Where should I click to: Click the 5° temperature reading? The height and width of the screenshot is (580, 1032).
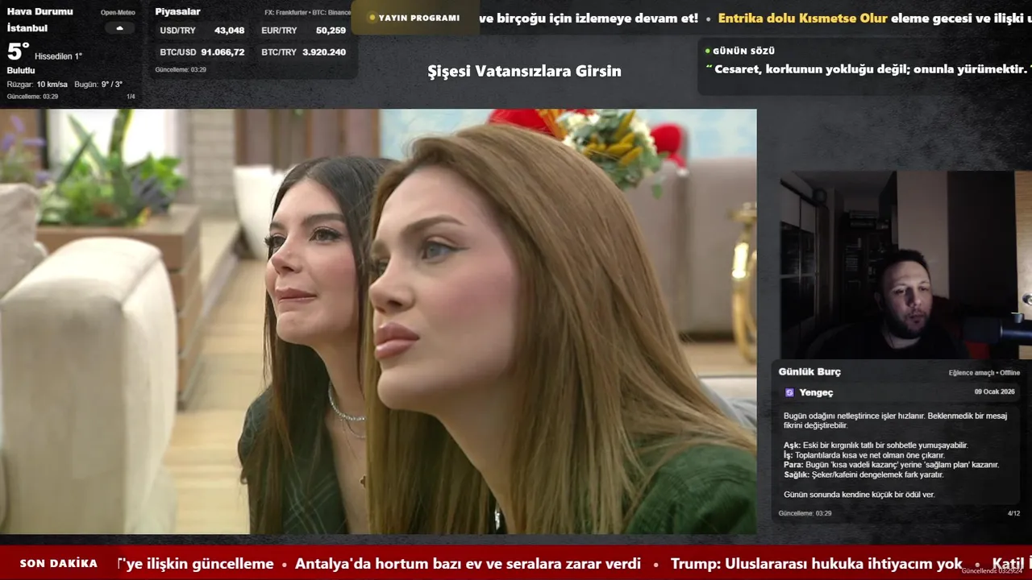click(18, 52)
